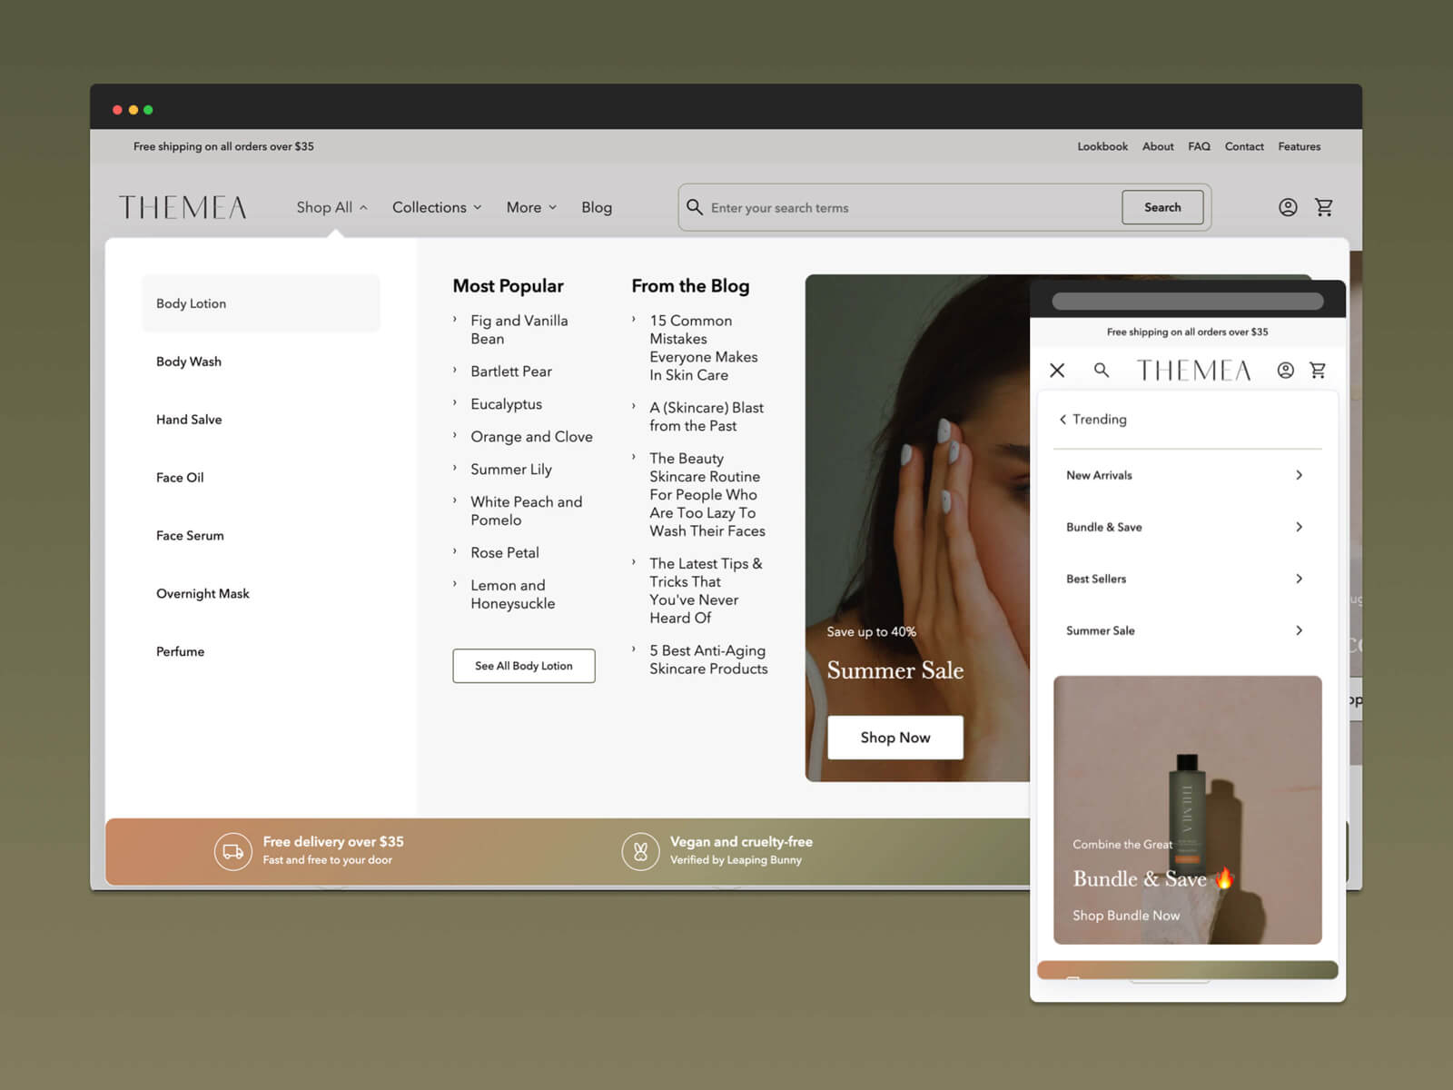Screen dimensions: 1453x1090
Task: Expand the New Arrivals mobile submenu
Action: coord(1299,475)
